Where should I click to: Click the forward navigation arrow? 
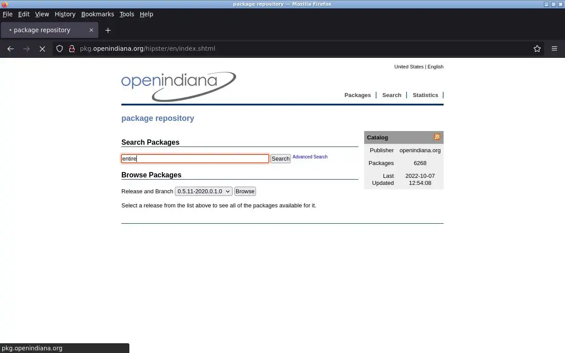(26, 49)
